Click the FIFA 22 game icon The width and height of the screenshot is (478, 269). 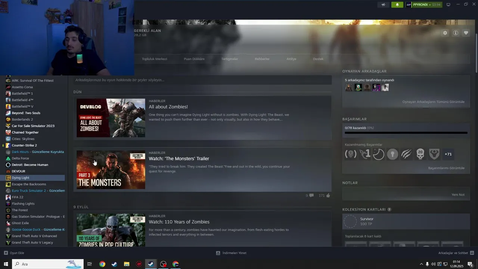click(8, 197)
